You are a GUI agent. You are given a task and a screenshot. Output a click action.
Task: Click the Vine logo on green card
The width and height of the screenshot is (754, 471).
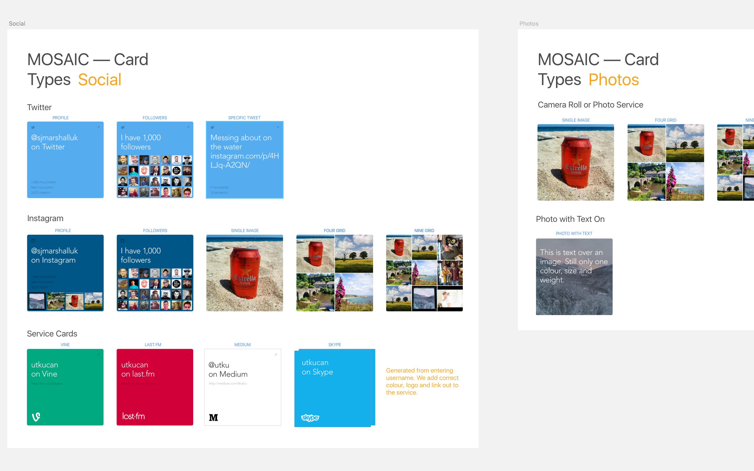36,417
